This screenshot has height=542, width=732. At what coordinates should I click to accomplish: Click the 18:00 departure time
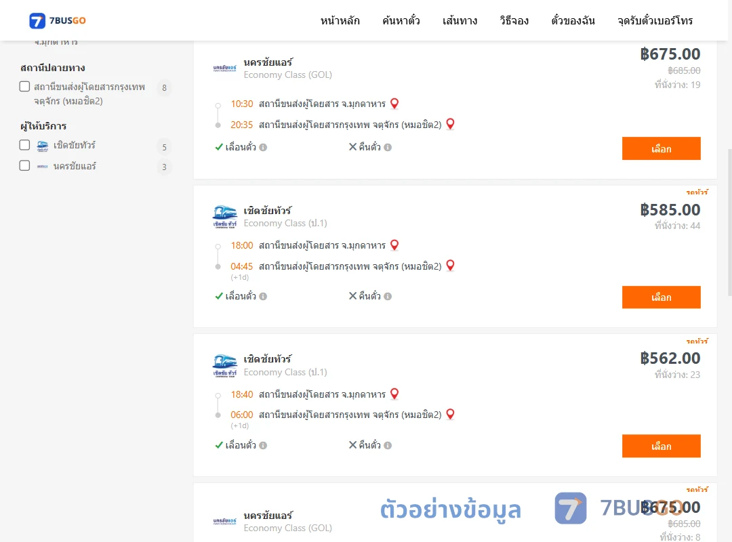click(242, 245)
